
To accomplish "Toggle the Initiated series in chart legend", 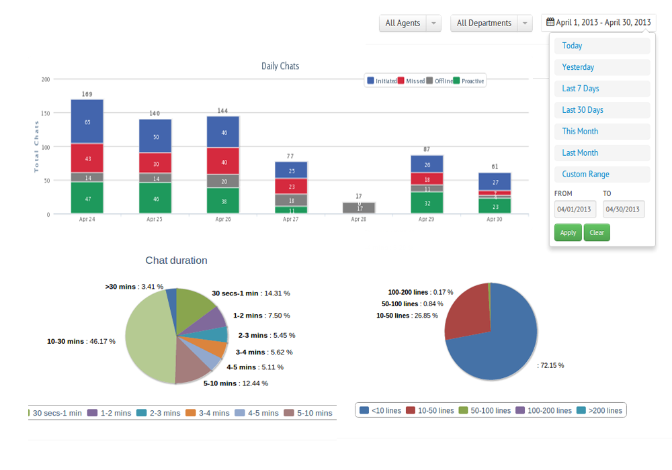I will coord(382,81).
